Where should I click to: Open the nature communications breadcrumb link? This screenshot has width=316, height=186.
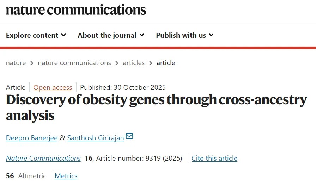tap(74, 63)
